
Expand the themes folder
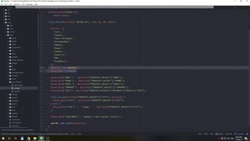point(8,104)
